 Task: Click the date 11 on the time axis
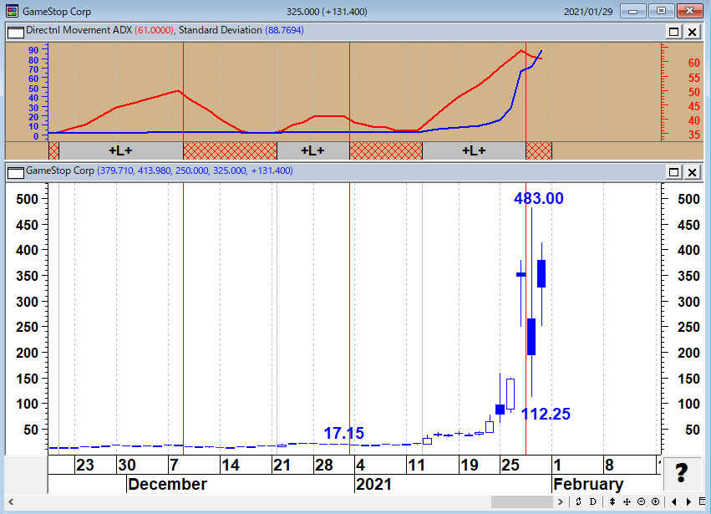point(416,465)
